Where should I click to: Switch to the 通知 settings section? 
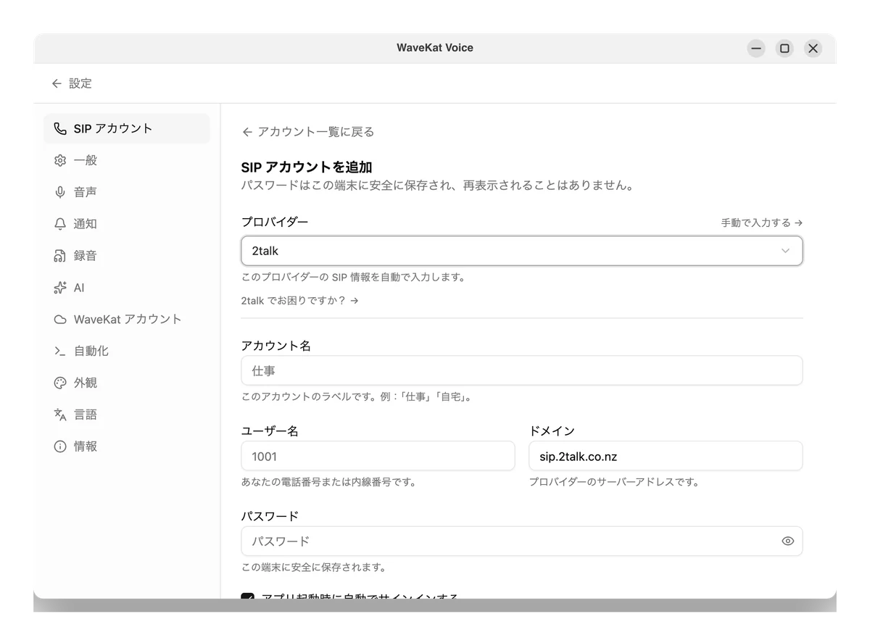(x=127, y=224)
